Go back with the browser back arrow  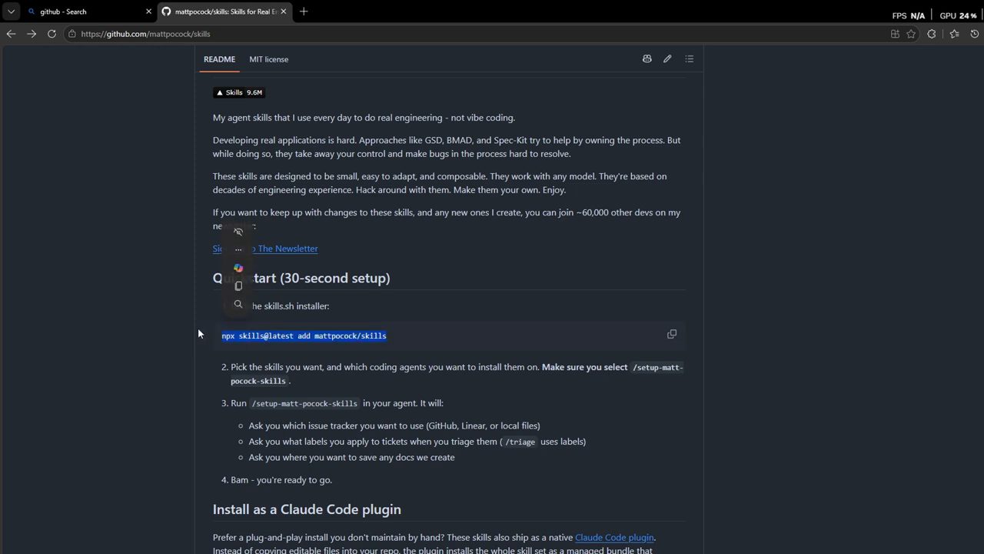point(11,34)
